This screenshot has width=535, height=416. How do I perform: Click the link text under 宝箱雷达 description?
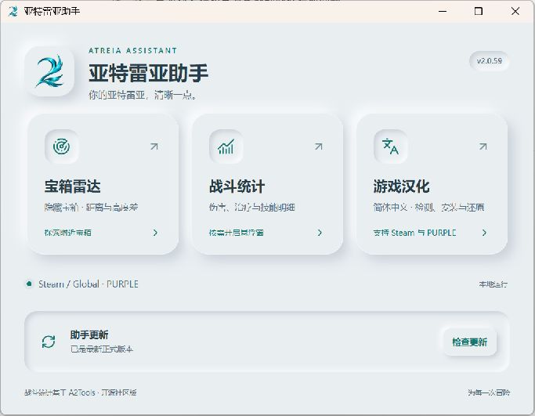point(67,233)
